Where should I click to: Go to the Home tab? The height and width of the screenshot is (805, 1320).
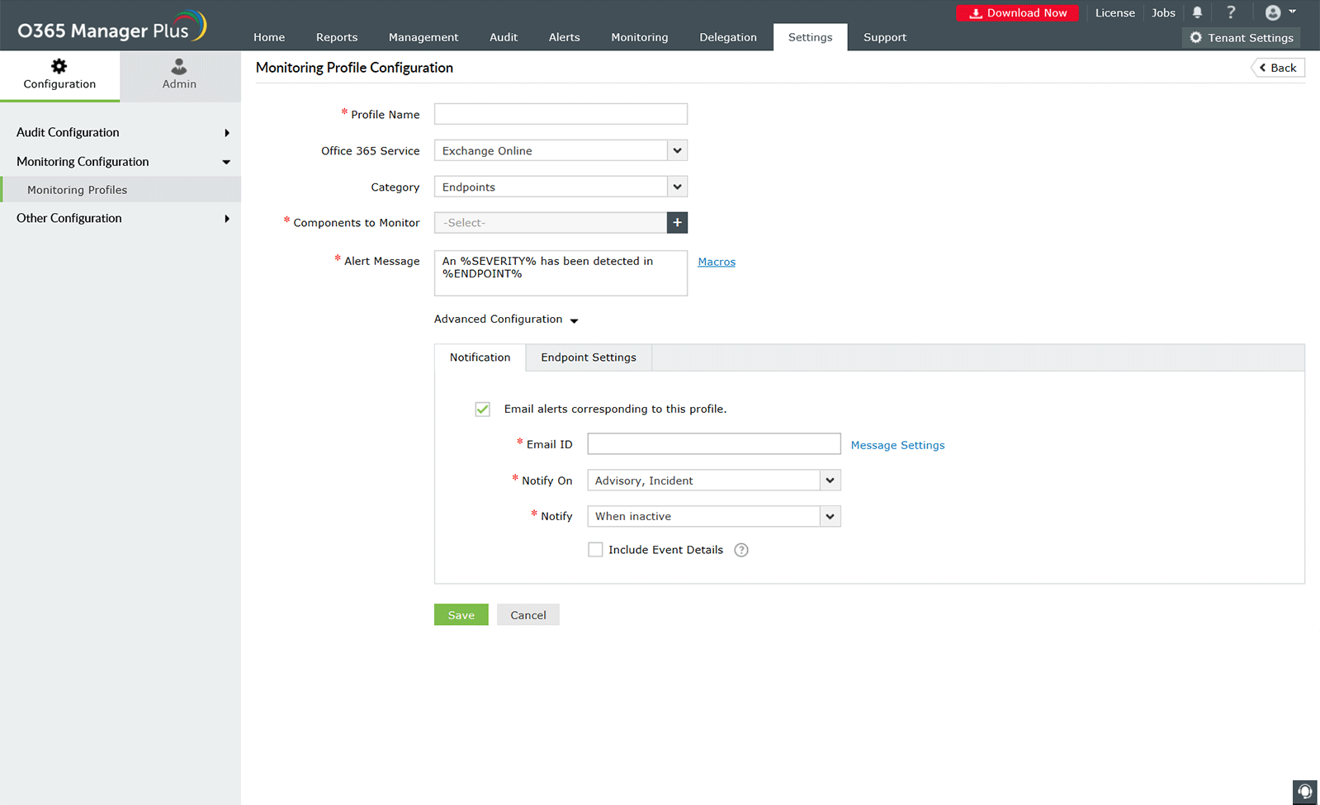269,37
